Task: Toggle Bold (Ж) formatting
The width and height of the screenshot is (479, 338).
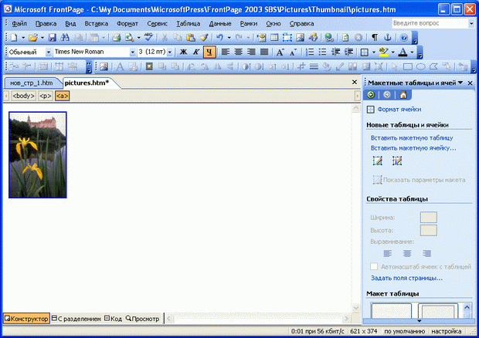Action: point(183,52)
